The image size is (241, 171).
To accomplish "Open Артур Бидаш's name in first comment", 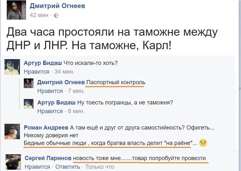I will 43,63.
